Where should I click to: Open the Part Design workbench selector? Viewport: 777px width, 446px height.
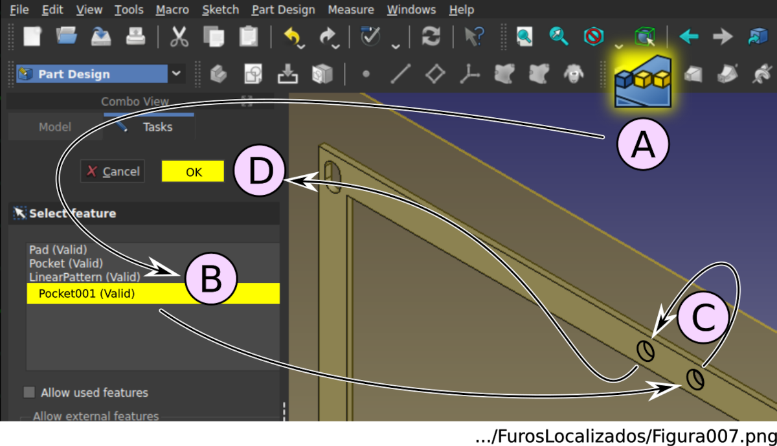click(101, 74)
